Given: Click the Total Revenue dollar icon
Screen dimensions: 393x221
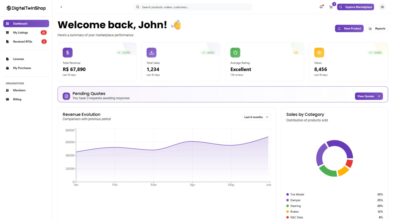Looking at the screenshot, I should (68, 53).
